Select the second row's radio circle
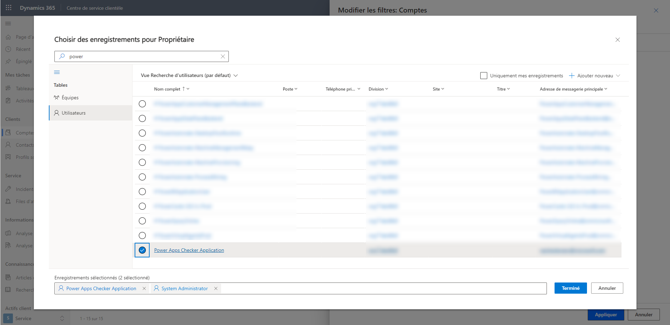This screenshot has height=325, width=670. [x=142, y=118]
